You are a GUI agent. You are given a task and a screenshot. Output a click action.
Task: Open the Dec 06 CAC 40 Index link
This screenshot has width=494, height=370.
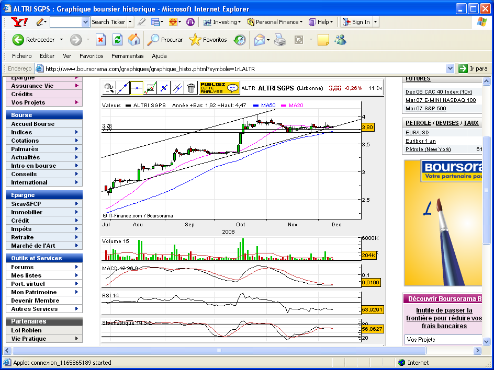[x=439, y=91]
